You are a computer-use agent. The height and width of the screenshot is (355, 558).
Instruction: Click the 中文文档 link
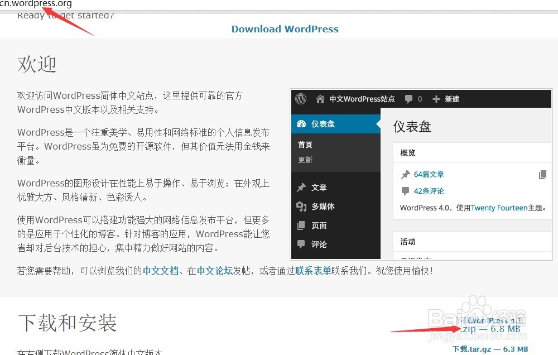point(161,270)
